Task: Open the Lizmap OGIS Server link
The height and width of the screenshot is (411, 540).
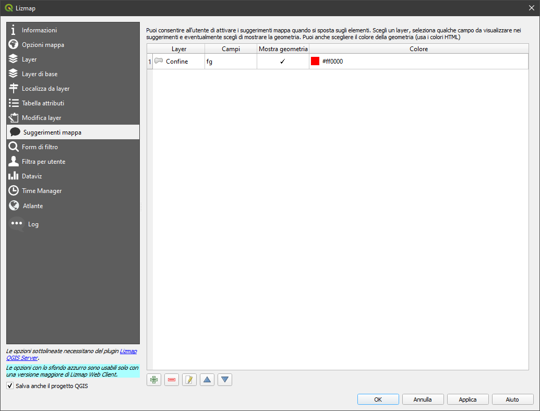Action: tap(128, 351)
